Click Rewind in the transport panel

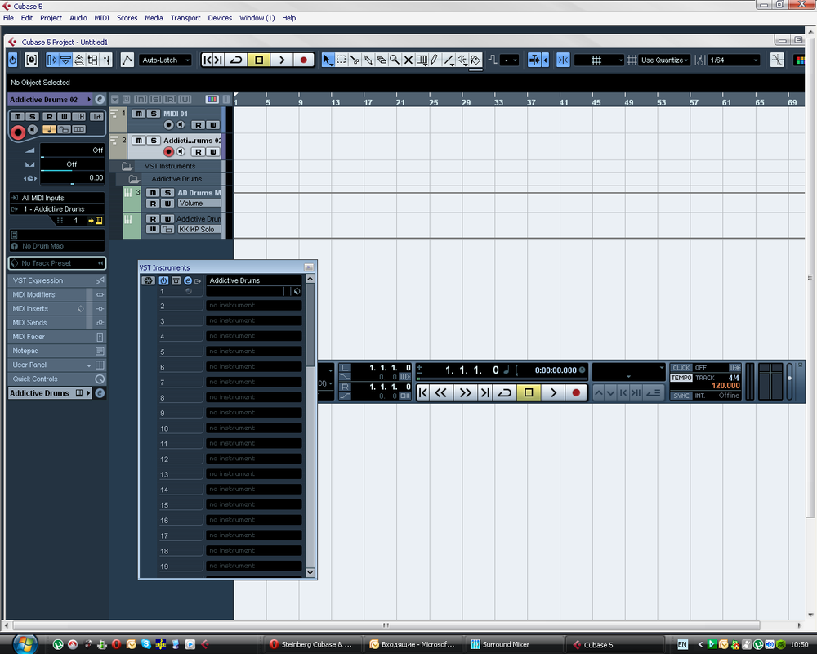pyautogui.click(x=441, y=392)
